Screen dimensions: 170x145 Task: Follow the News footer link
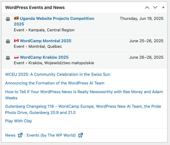pyautogui.click(x=10, y=135)
